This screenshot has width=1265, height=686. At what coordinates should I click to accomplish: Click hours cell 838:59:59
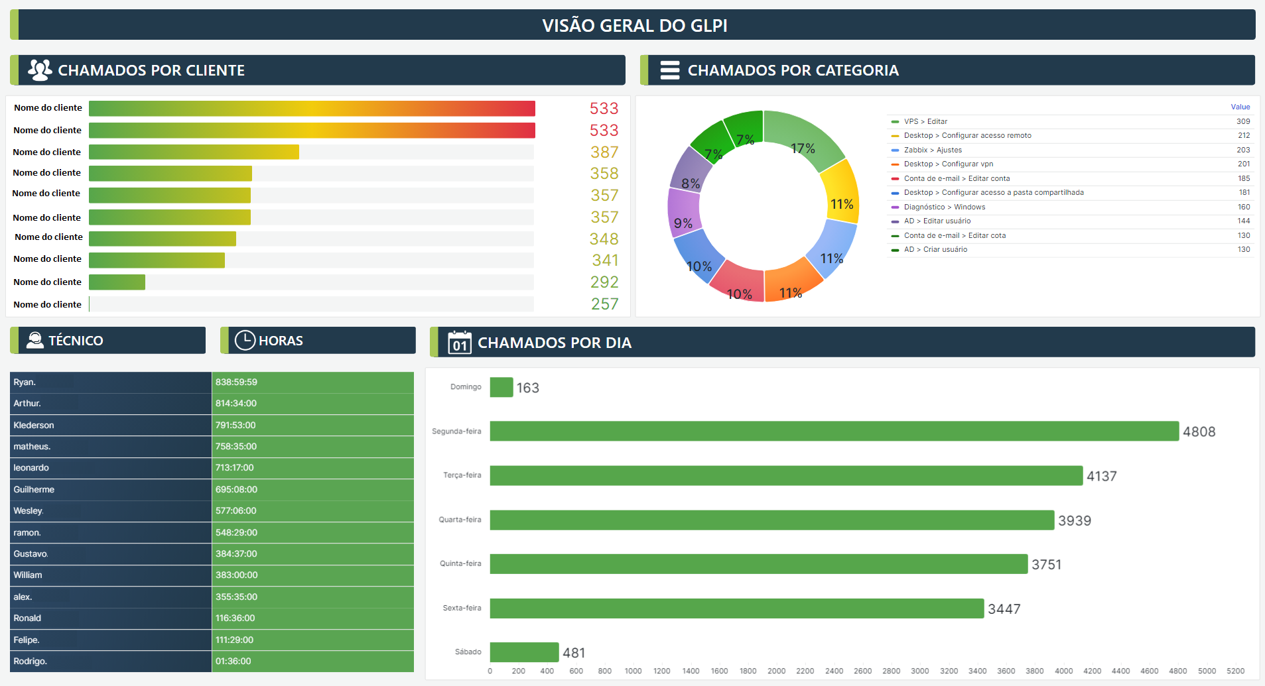[312, 382]
